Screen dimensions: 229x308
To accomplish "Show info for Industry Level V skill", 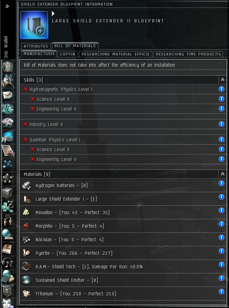I will coord(222,124).
